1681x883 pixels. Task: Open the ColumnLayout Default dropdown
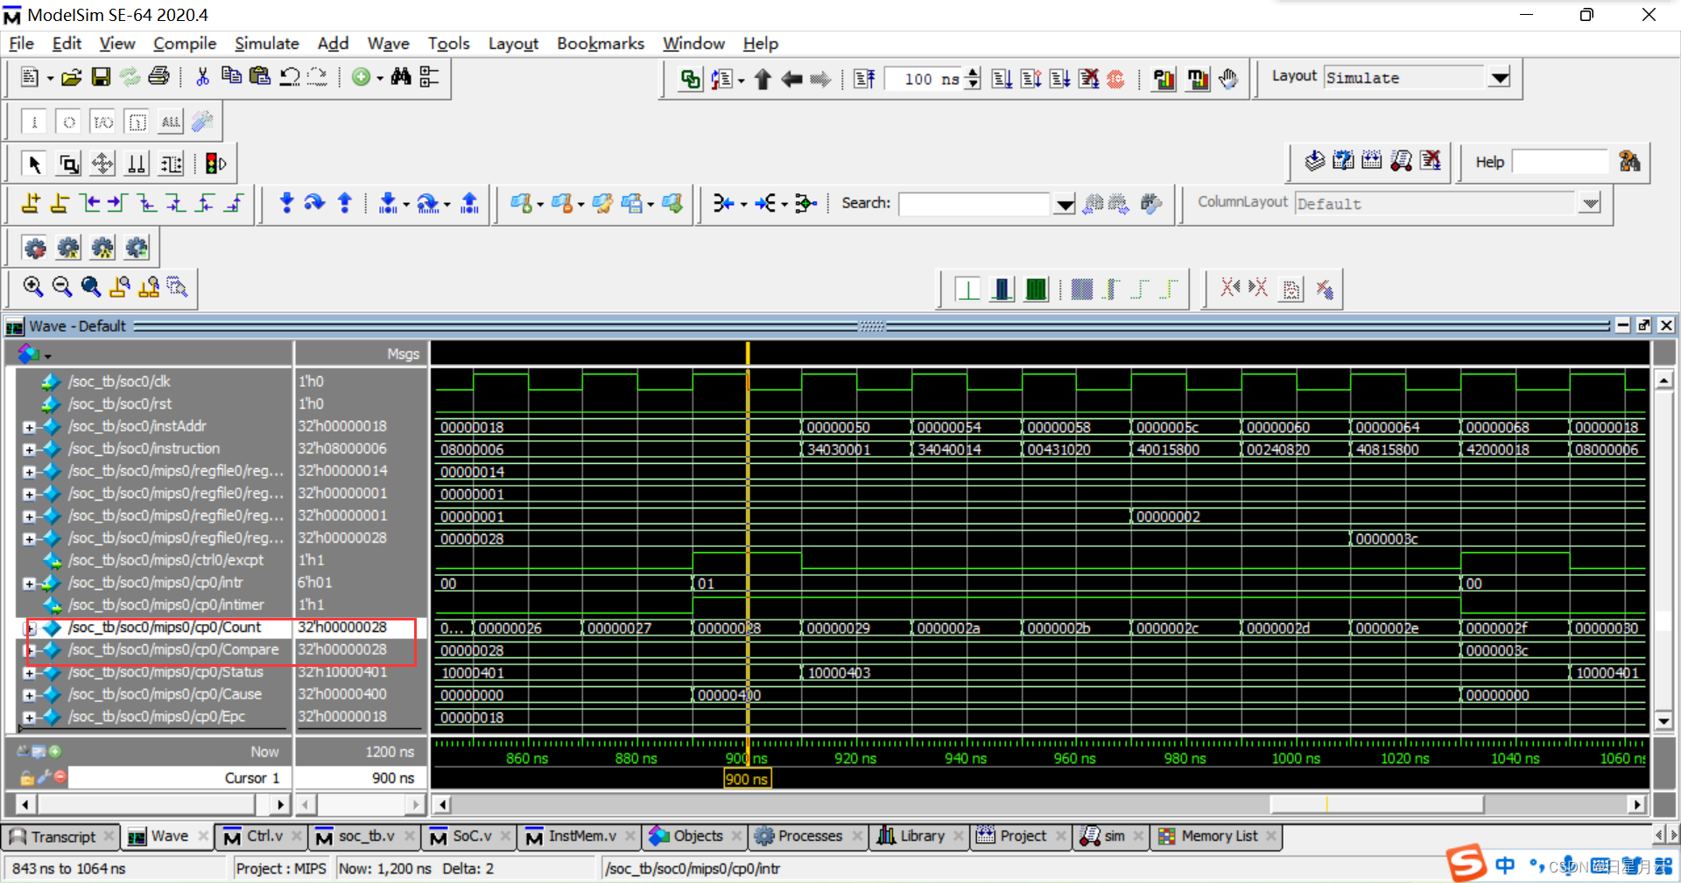[1590, 203]
